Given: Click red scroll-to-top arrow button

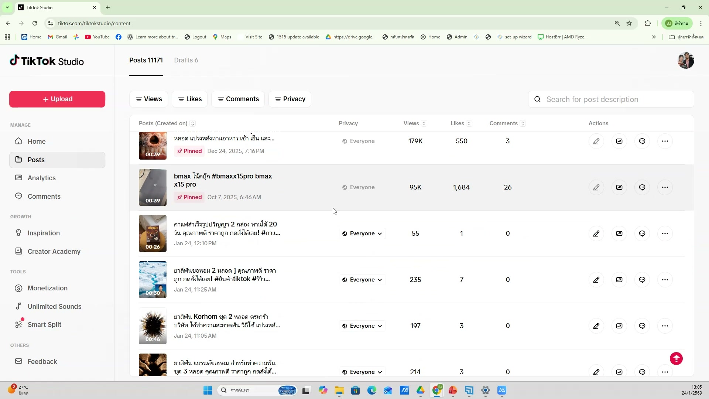Looking at the screenshot, I should 676,358.
